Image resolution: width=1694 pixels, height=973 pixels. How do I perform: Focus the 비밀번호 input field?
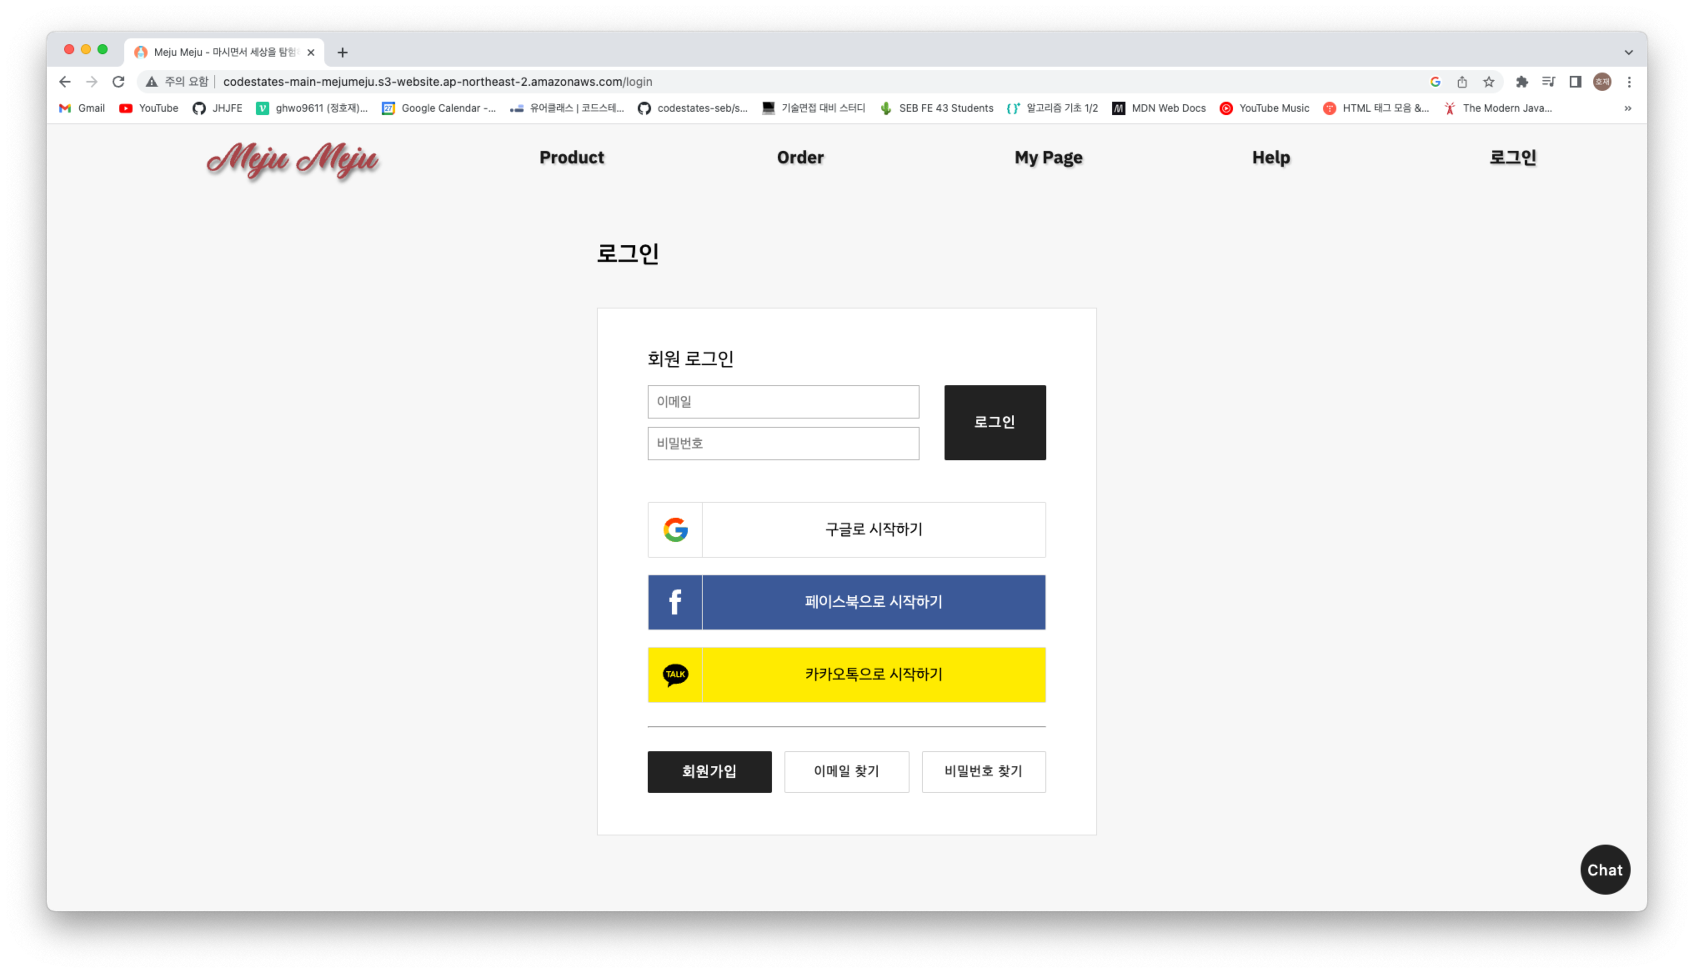(x=783, y=443)
